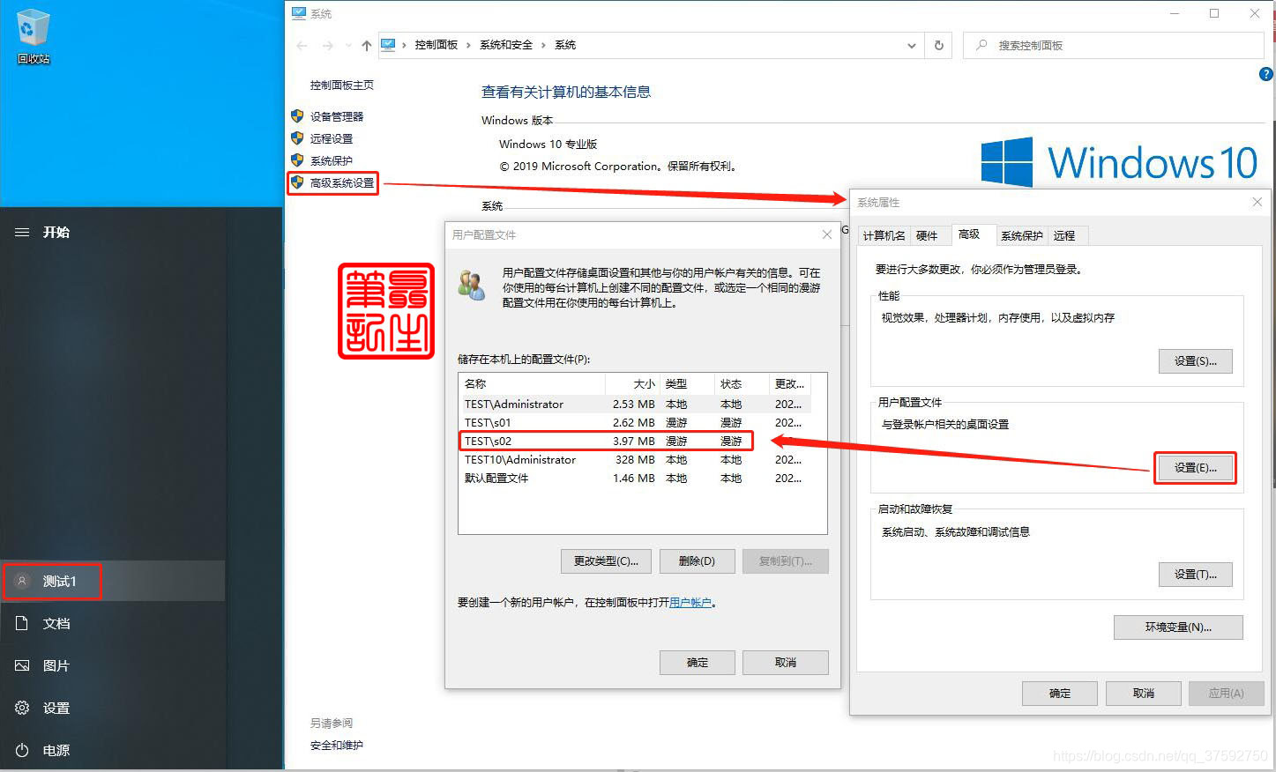Open 远程设置 in the sidebar
Viewport: 1276px width, 772px height.
tap(331, 138)
